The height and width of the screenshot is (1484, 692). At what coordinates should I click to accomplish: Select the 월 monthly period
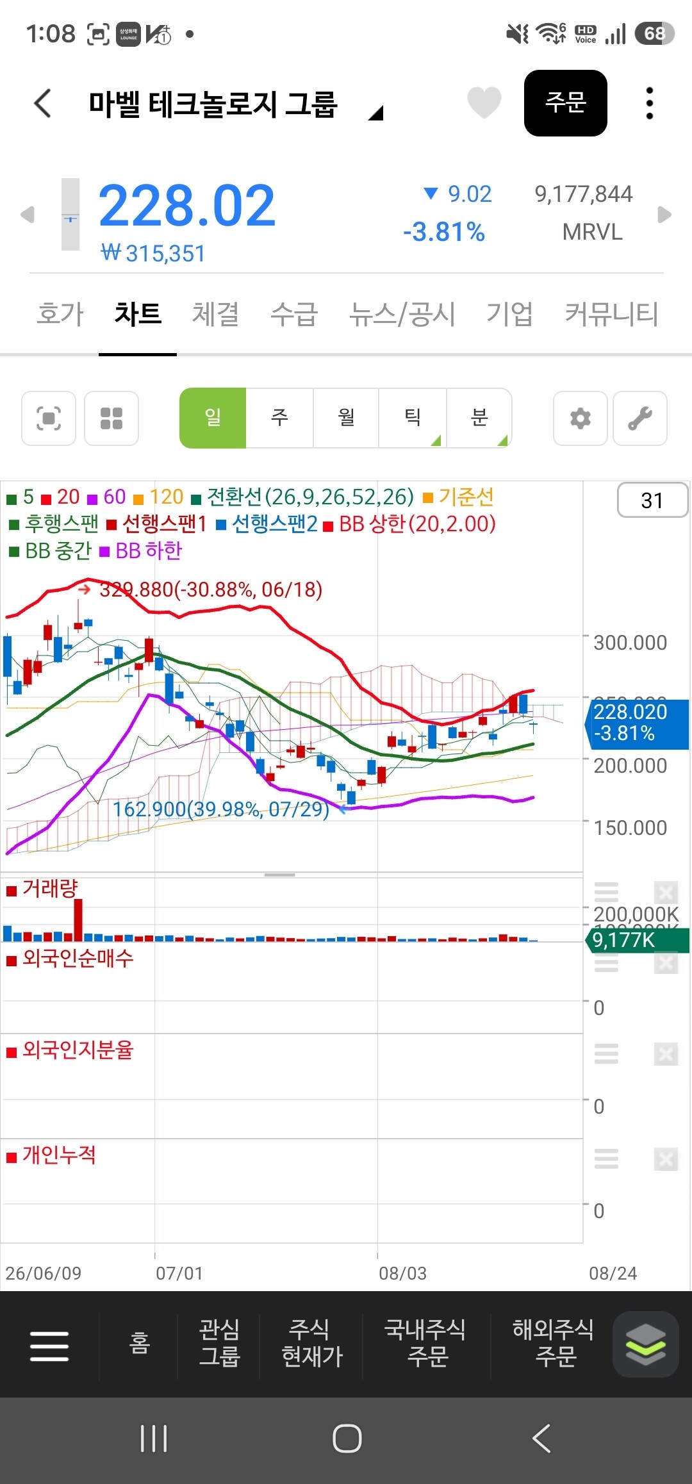tap(347, 418)
